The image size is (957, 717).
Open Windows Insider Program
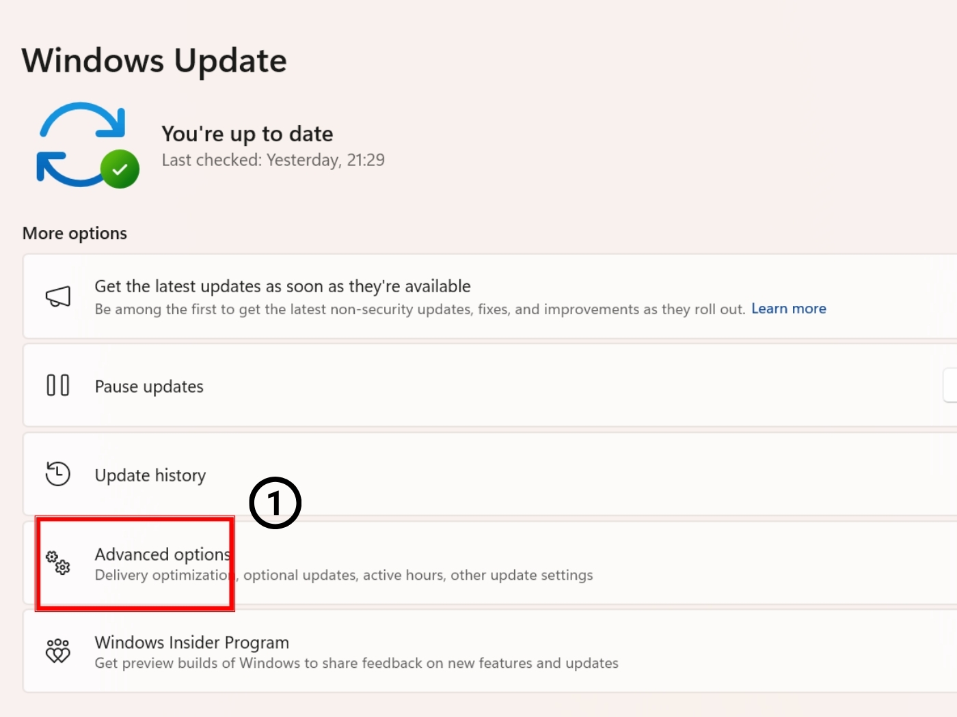[489, 651]
